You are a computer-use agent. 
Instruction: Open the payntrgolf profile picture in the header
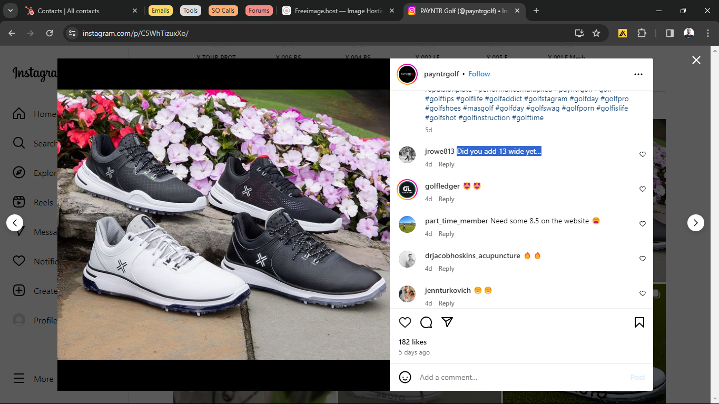pyautogui.click(x=407, y=74)
